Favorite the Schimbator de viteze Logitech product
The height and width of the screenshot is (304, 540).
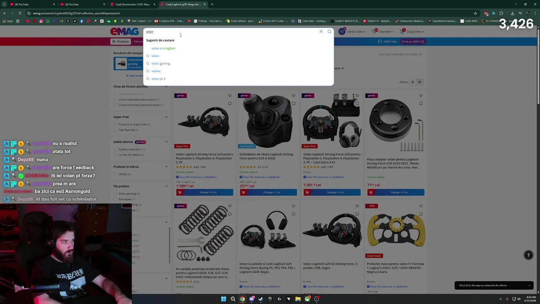293,96
